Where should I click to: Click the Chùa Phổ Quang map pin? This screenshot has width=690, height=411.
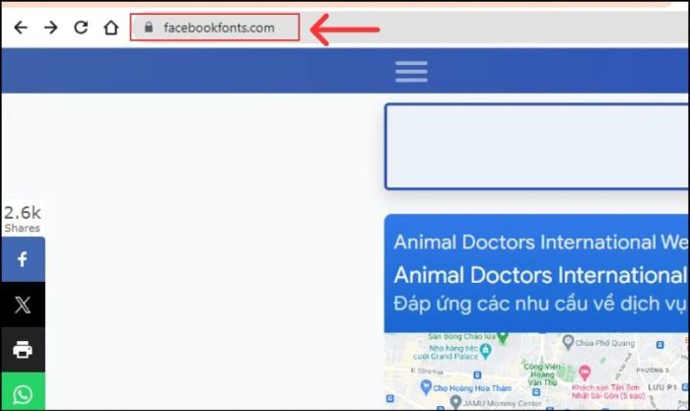point(568,341)
